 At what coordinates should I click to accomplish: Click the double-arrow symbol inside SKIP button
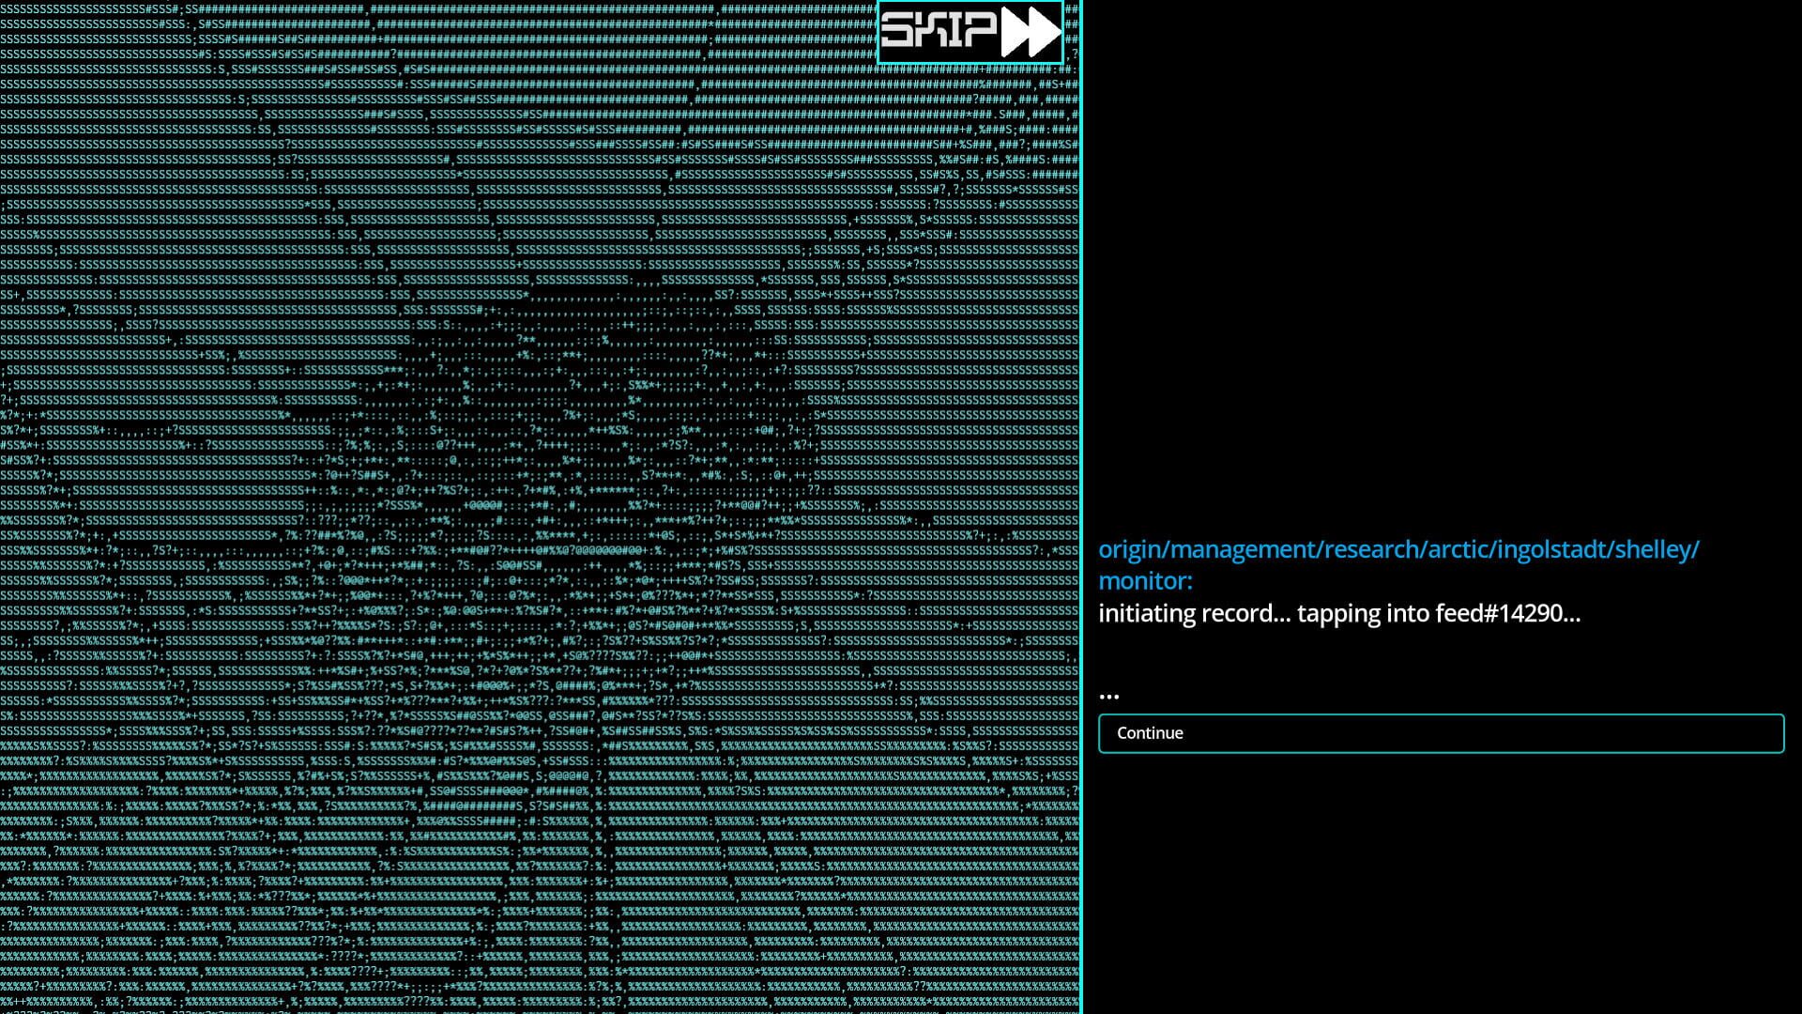pos(1033,31)
